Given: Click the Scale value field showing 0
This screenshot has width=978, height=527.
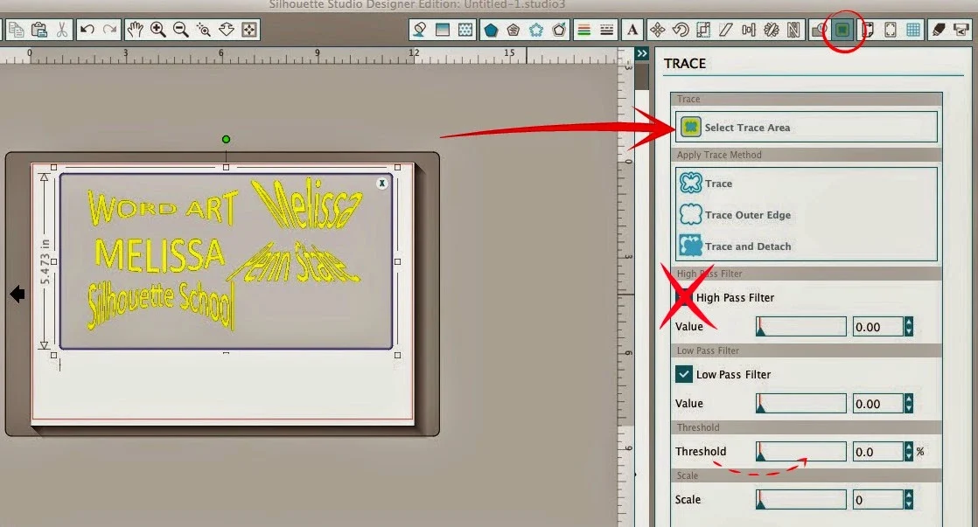Looking at the screenshot, I should (877, 499).
